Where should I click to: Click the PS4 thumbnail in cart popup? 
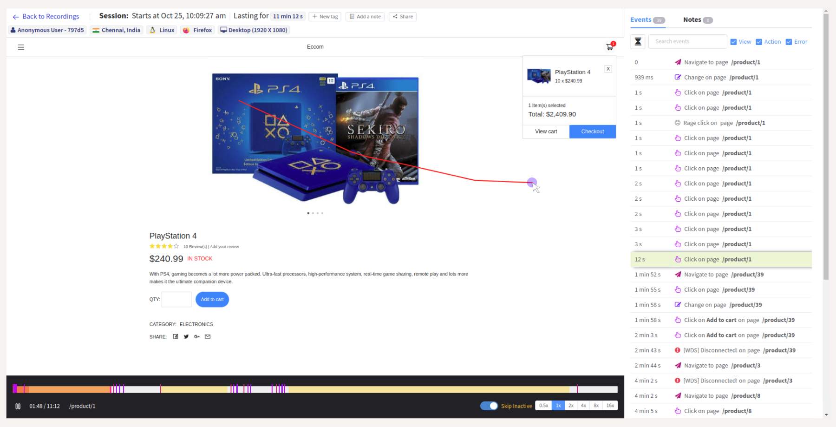pyautogui.click(x=539, y=76)
